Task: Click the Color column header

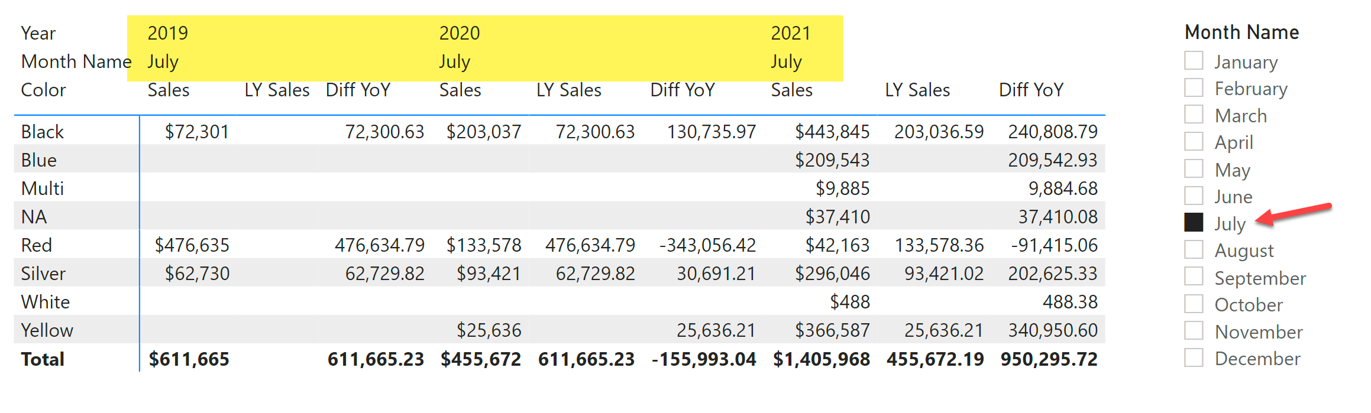Action: tap(43, 90)
